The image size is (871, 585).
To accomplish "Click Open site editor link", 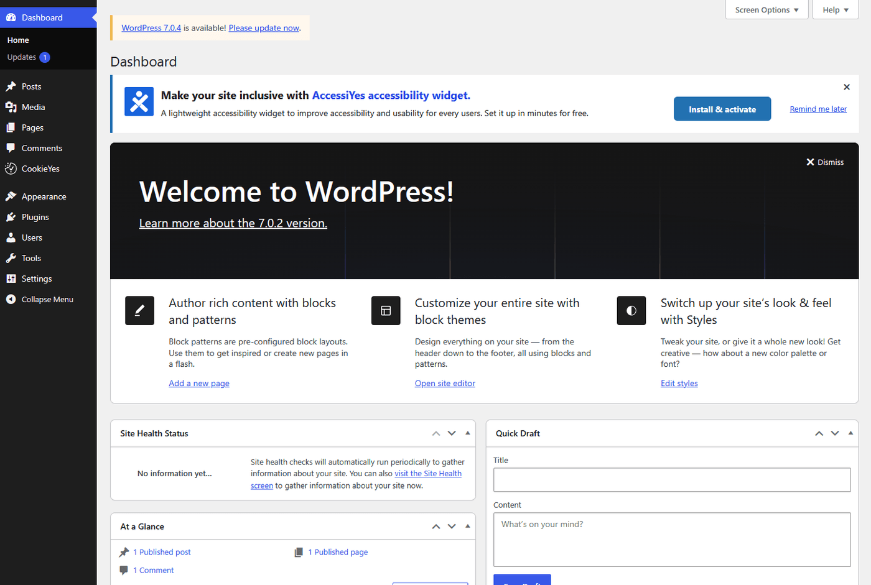I will pos(445,383).
